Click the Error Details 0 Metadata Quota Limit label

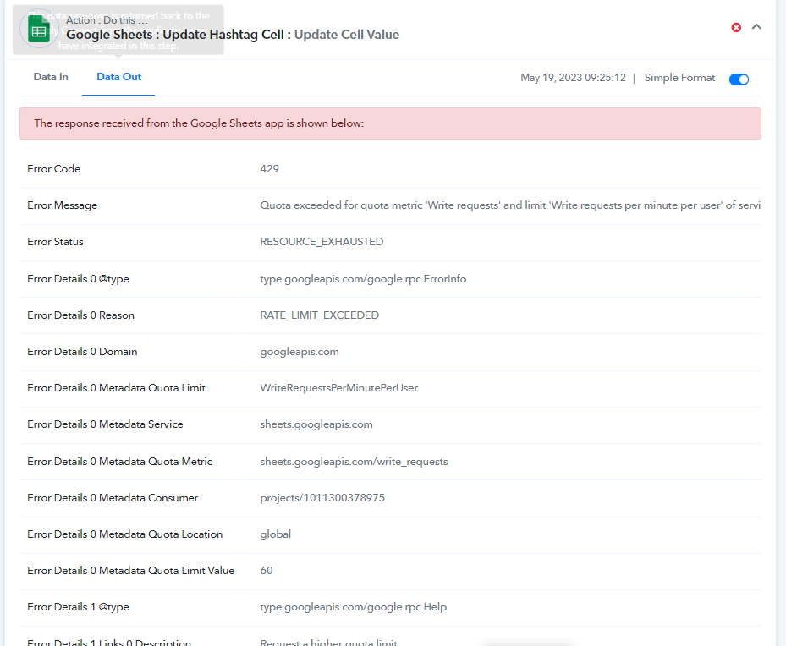[116, 388]
